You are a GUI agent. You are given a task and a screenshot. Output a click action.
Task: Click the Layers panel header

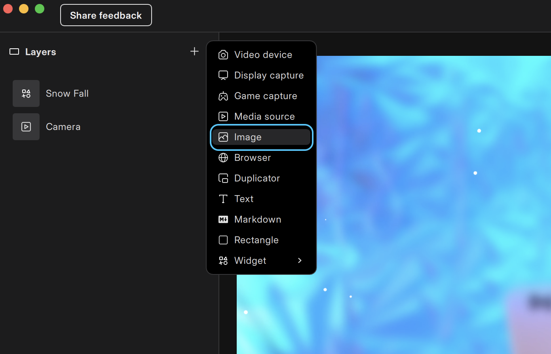(40, 52)
